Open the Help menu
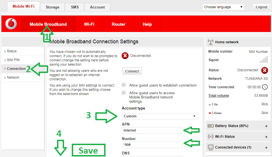 pyautogui.click(x=147, y=24)
